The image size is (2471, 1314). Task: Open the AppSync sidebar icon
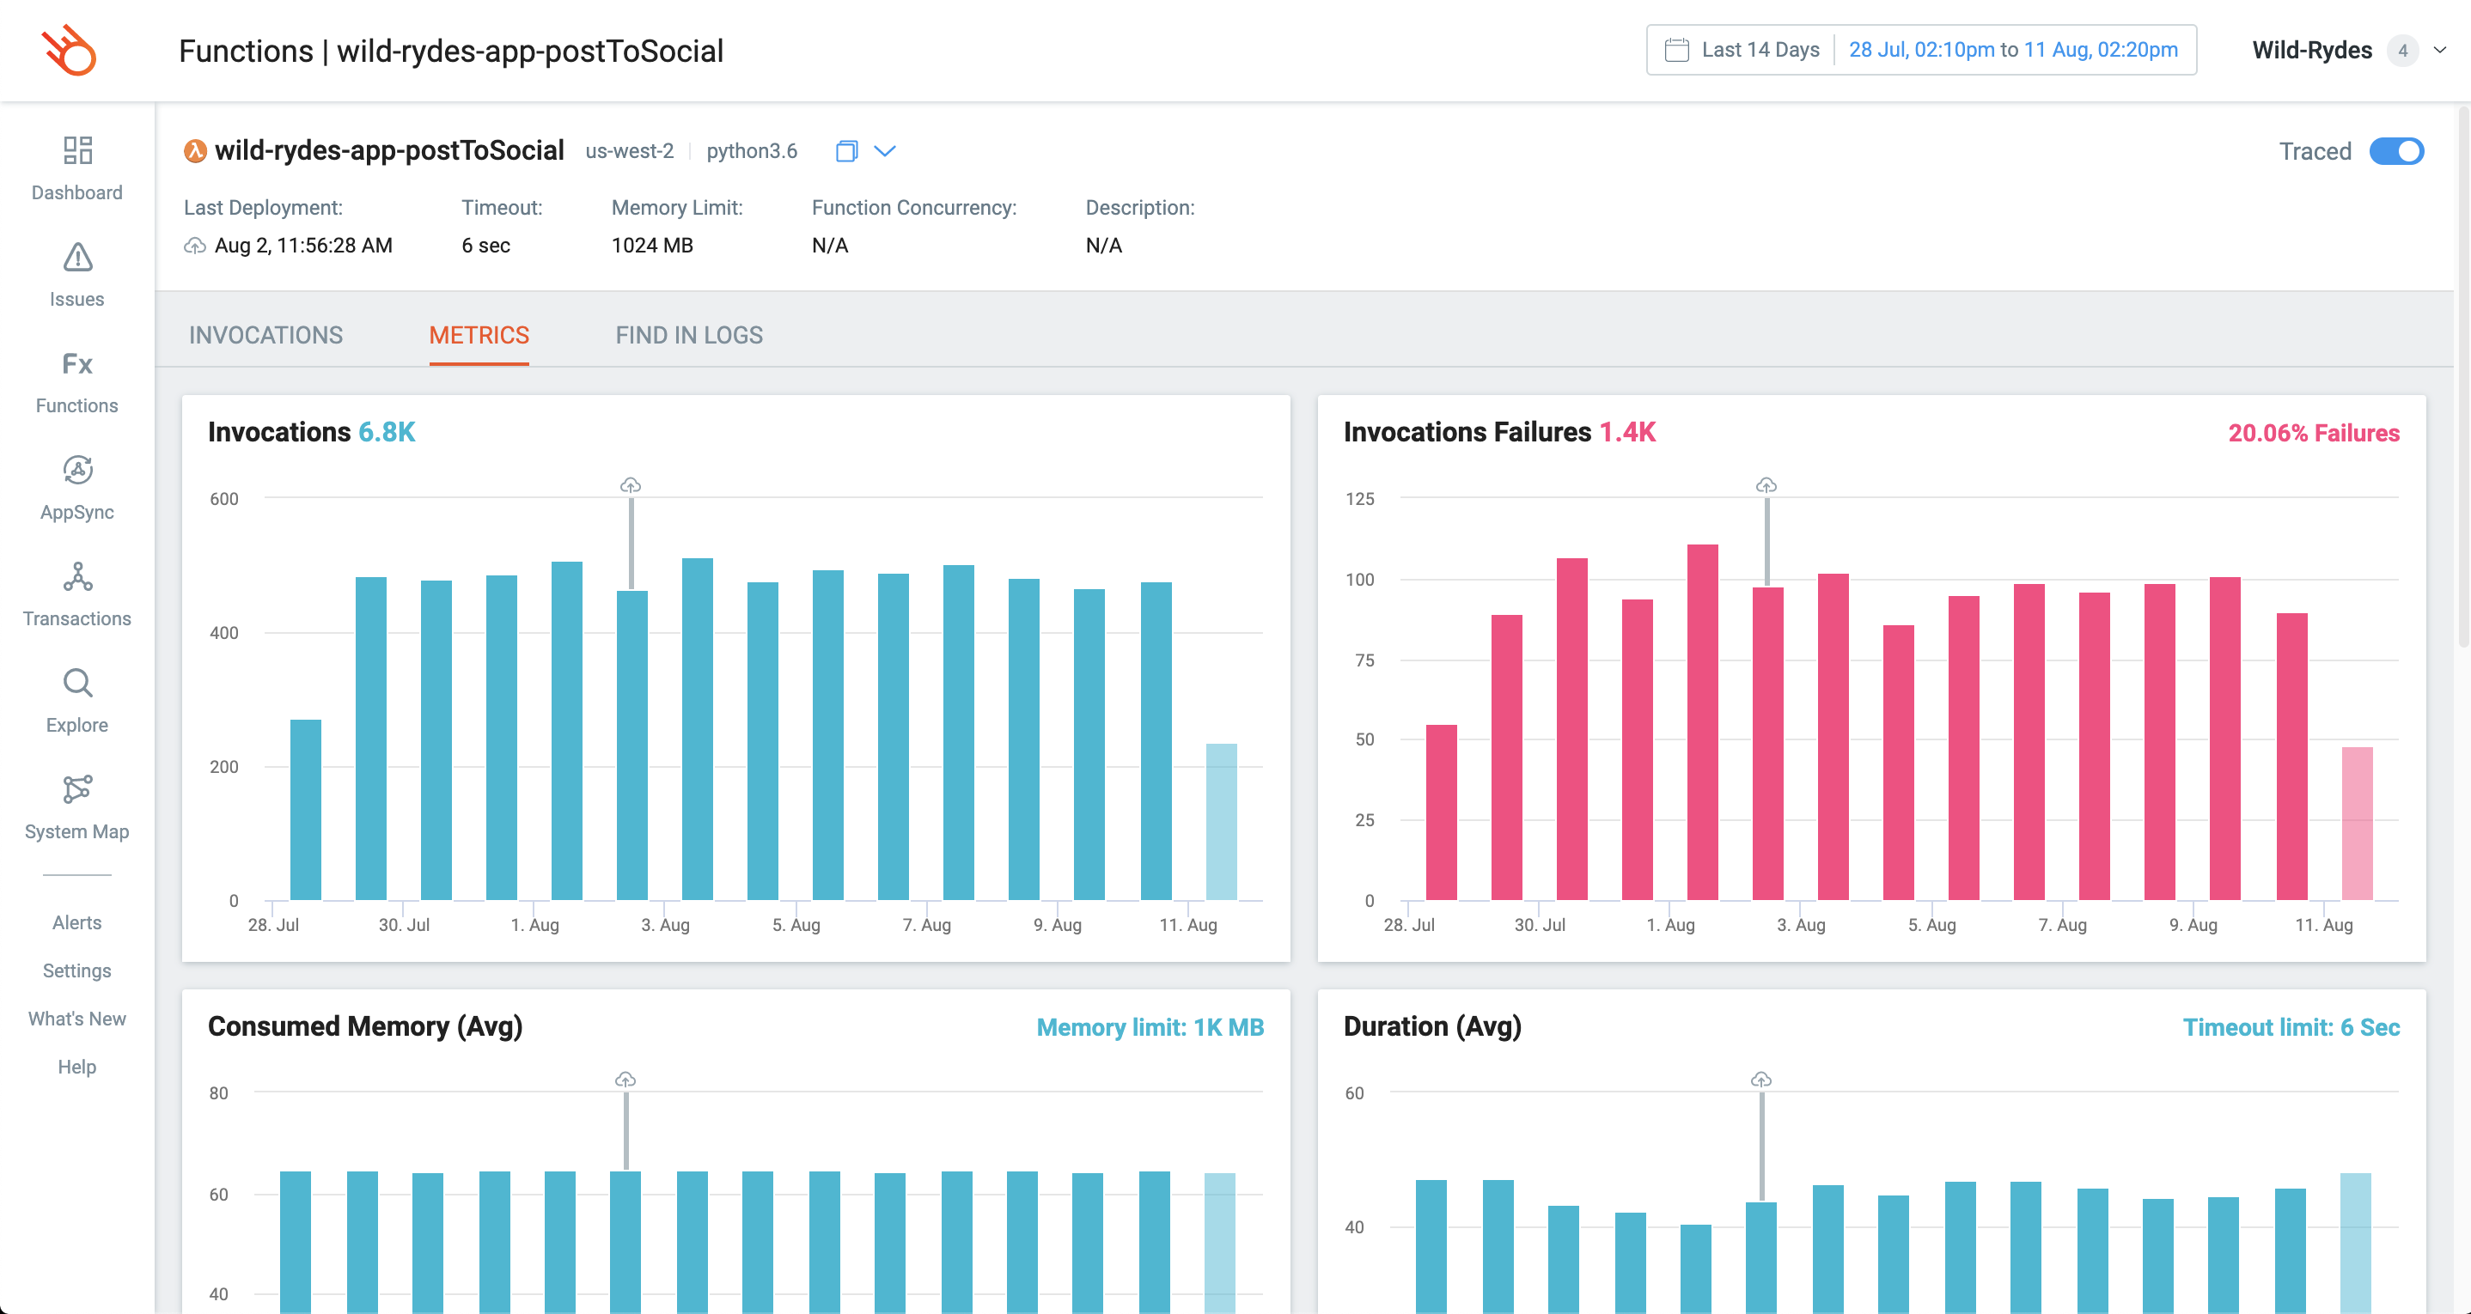pos(76,470)
